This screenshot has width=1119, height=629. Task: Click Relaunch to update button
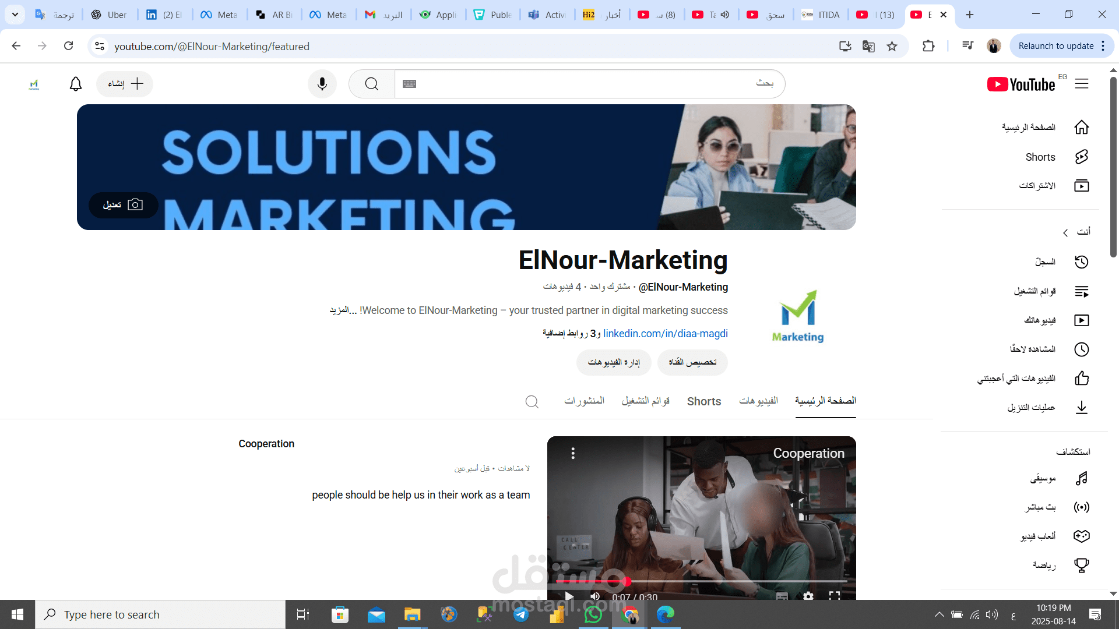1055,46
